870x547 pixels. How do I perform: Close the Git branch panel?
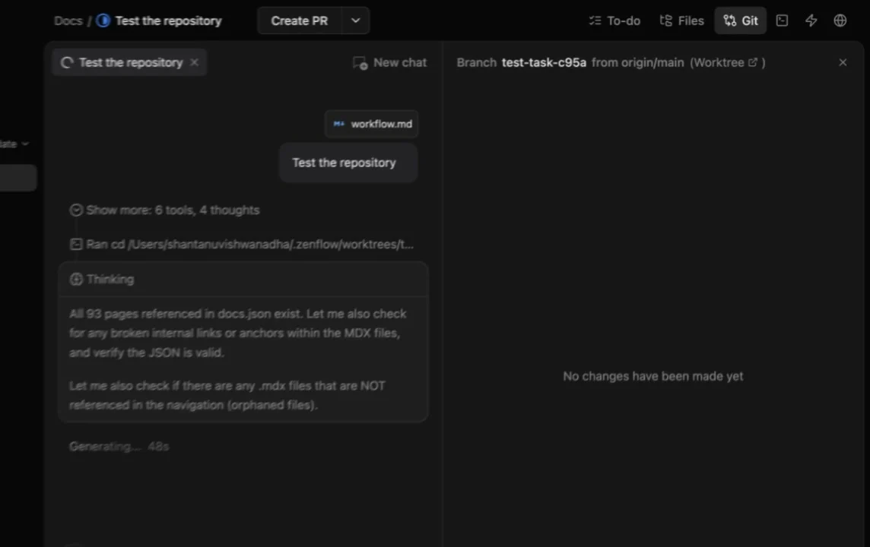(x=843, y=62)
